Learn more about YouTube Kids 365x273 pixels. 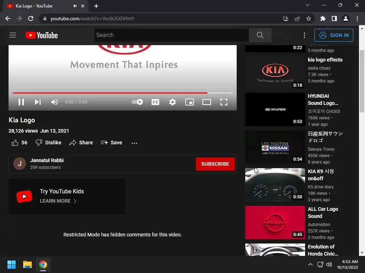(58, 201)
